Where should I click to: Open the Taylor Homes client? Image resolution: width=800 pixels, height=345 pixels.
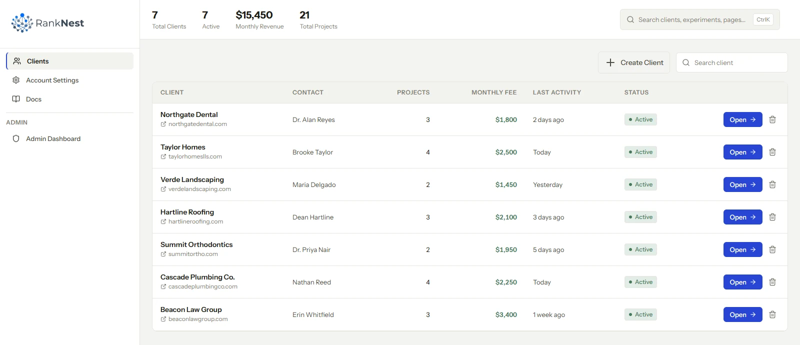[x=742, y=152]
